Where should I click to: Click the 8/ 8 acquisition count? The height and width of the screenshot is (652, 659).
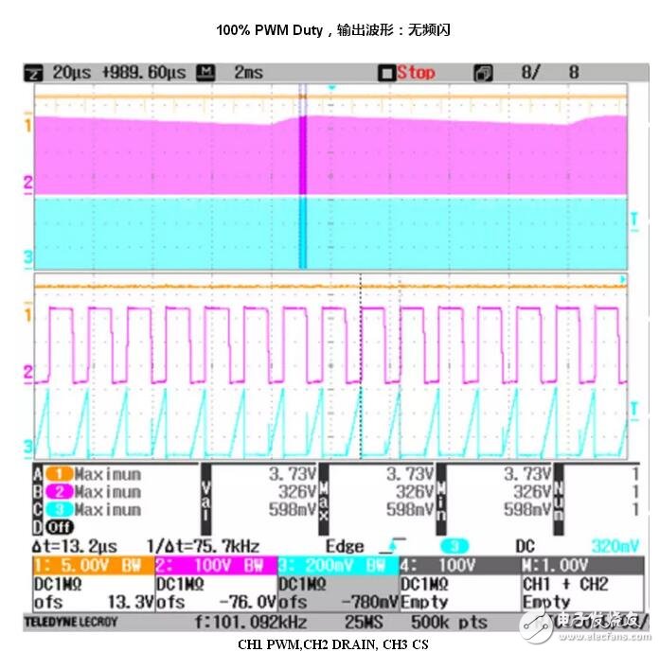[550, 73]
